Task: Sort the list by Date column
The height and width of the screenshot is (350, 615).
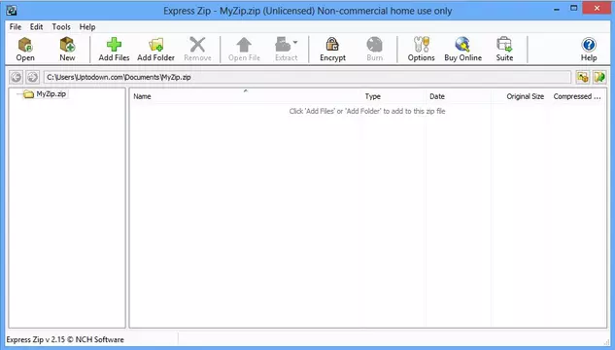Action: pos(459,96)
